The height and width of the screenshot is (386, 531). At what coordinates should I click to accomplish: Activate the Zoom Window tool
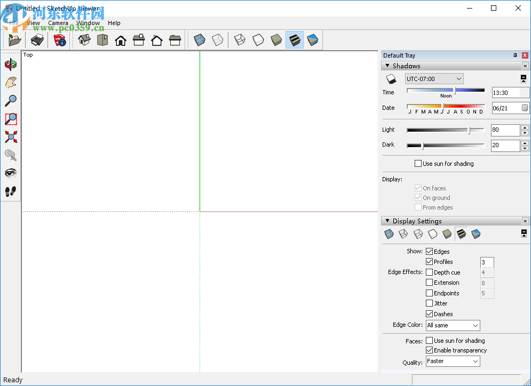coord(11,118)
